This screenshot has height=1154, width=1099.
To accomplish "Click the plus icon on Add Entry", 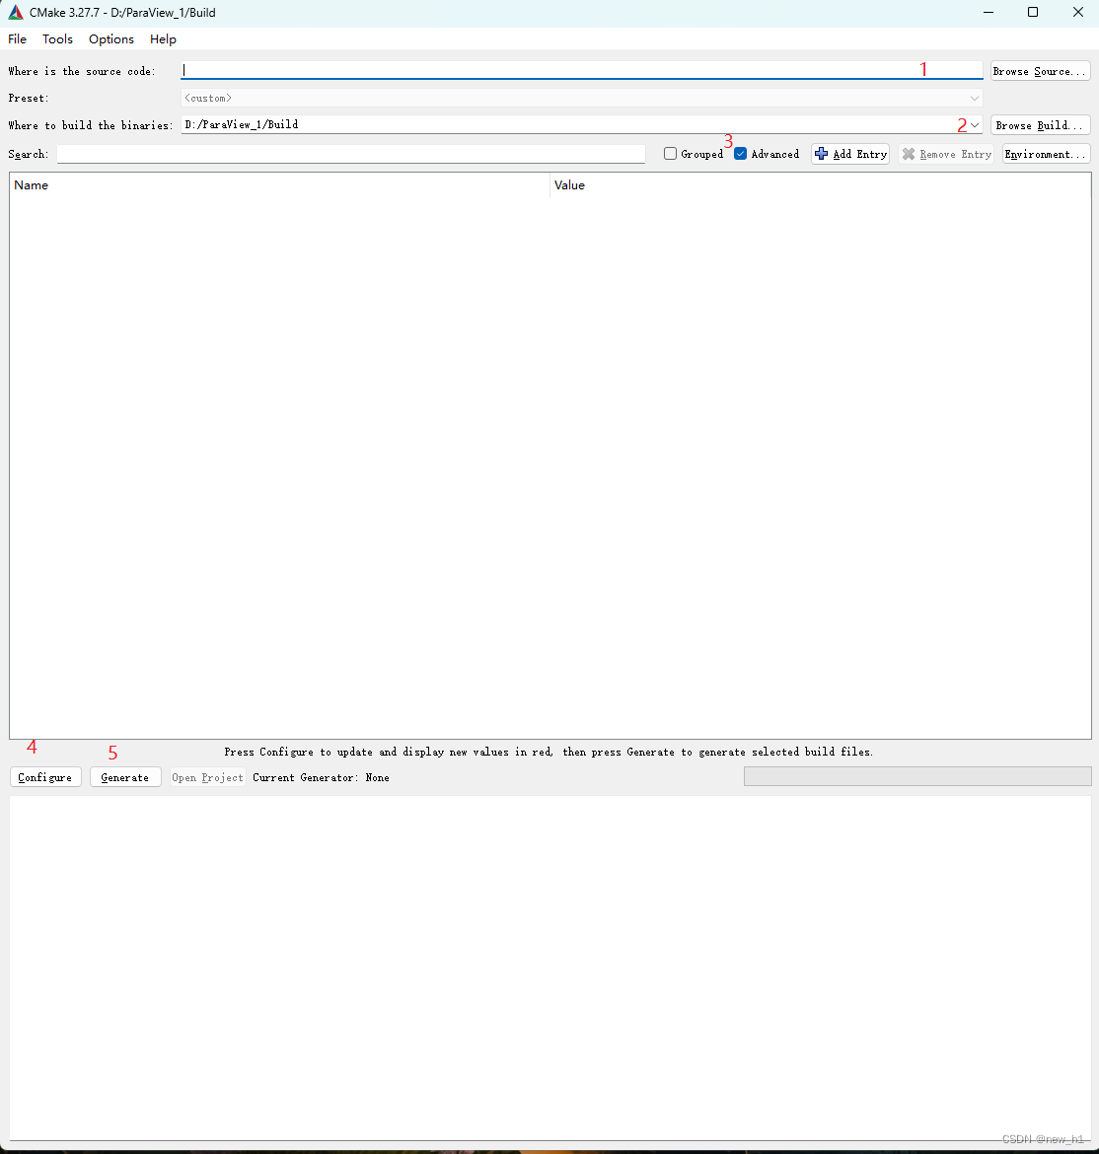I will [x=822, y=154].
